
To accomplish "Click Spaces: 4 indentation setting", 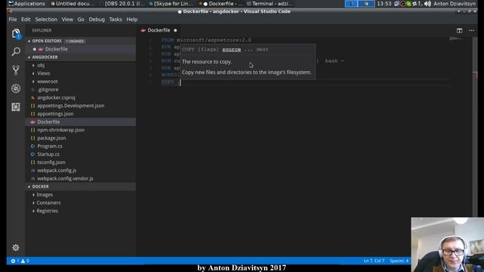I will [399, 261].
